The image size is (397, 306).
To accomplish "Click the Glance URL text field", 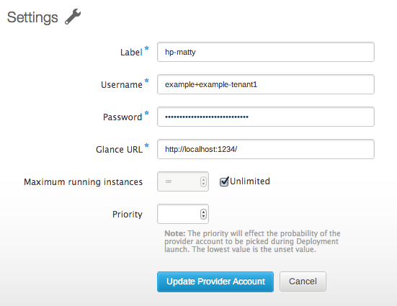I will (266, 149).
